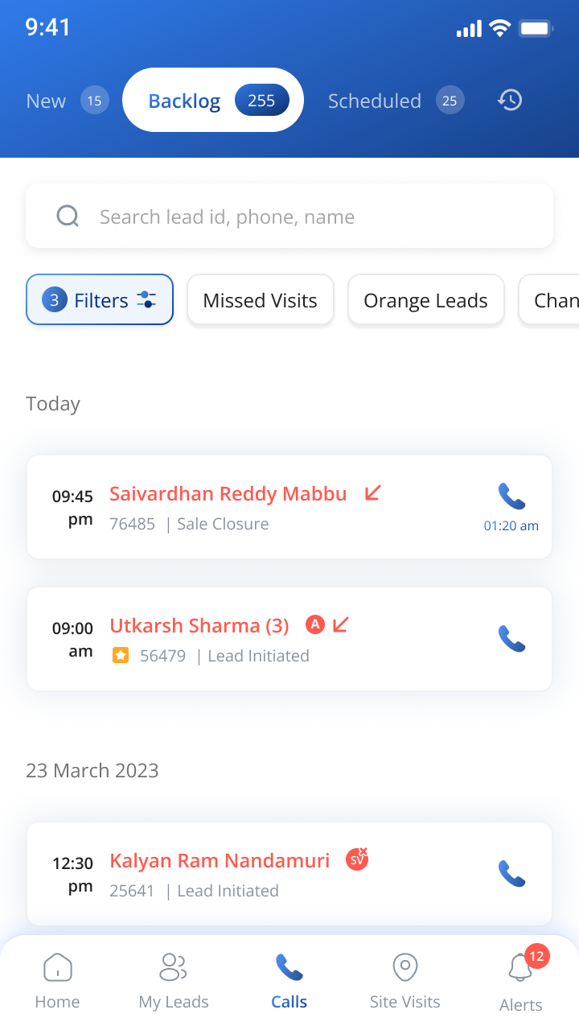The height and width of the screenshot is (1030, 579).
Task: Open My Leads tab
Action: coord(174,980)
